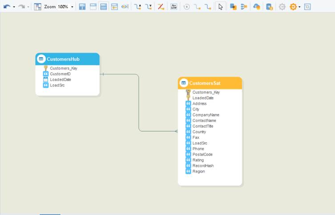Viewport: 335px width, 215px height.
Task: Click the fit-to-screen icon at toolbar end
Action: 308,7
